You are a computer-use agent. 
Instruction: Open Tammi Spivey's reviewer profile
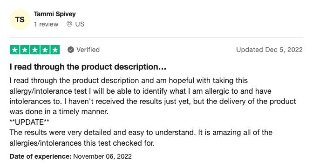[x=54, y=14]
